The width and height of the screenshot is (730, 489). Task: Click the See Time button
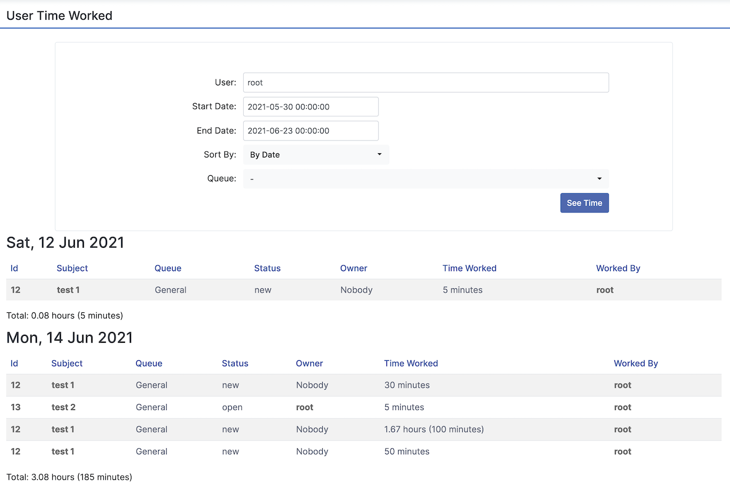point(584,203)
